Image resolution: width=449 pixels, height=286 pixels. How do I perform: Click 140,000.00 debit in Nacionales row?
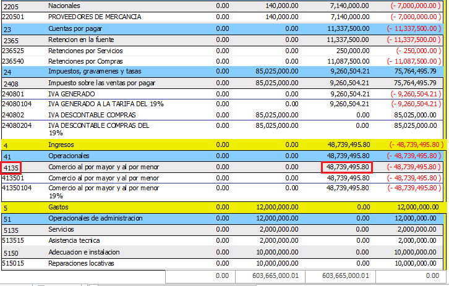coord(282,6)
